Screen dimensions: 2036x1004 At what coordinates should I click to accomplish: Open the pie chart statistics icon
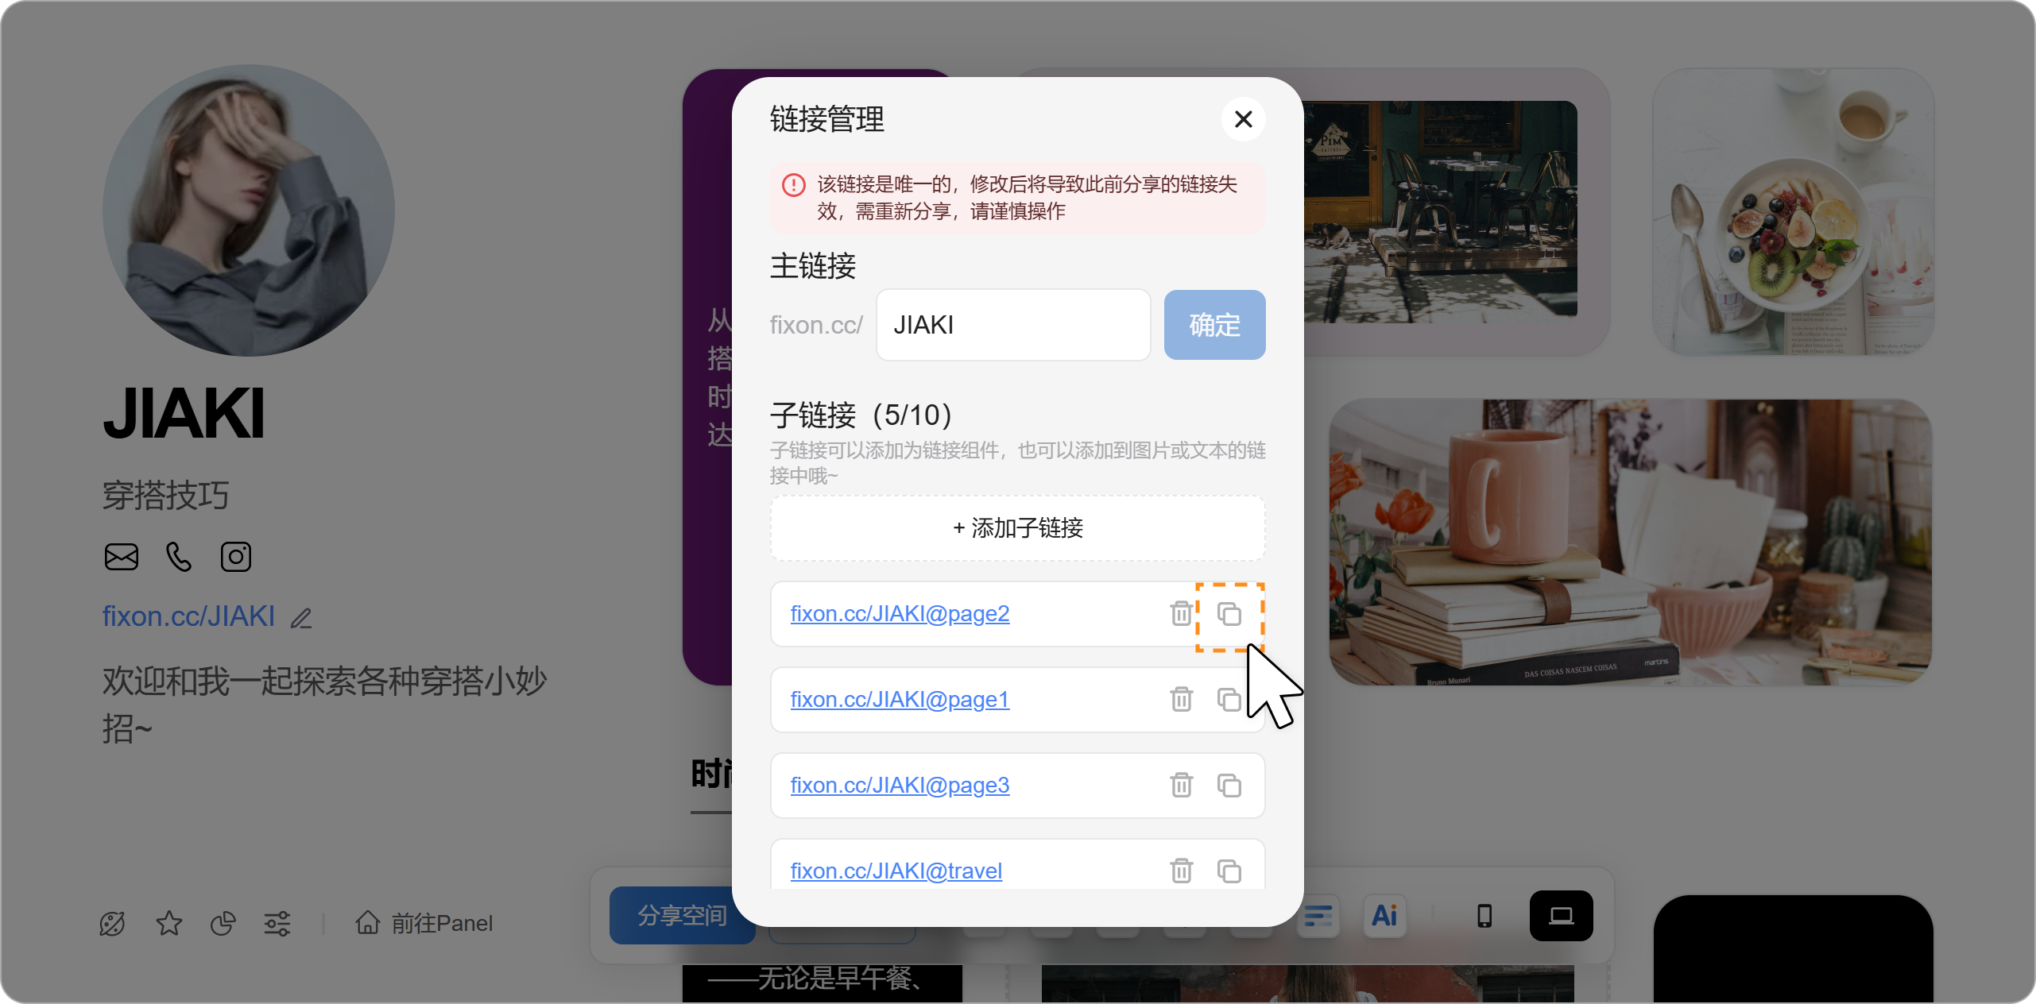[223, 924]
